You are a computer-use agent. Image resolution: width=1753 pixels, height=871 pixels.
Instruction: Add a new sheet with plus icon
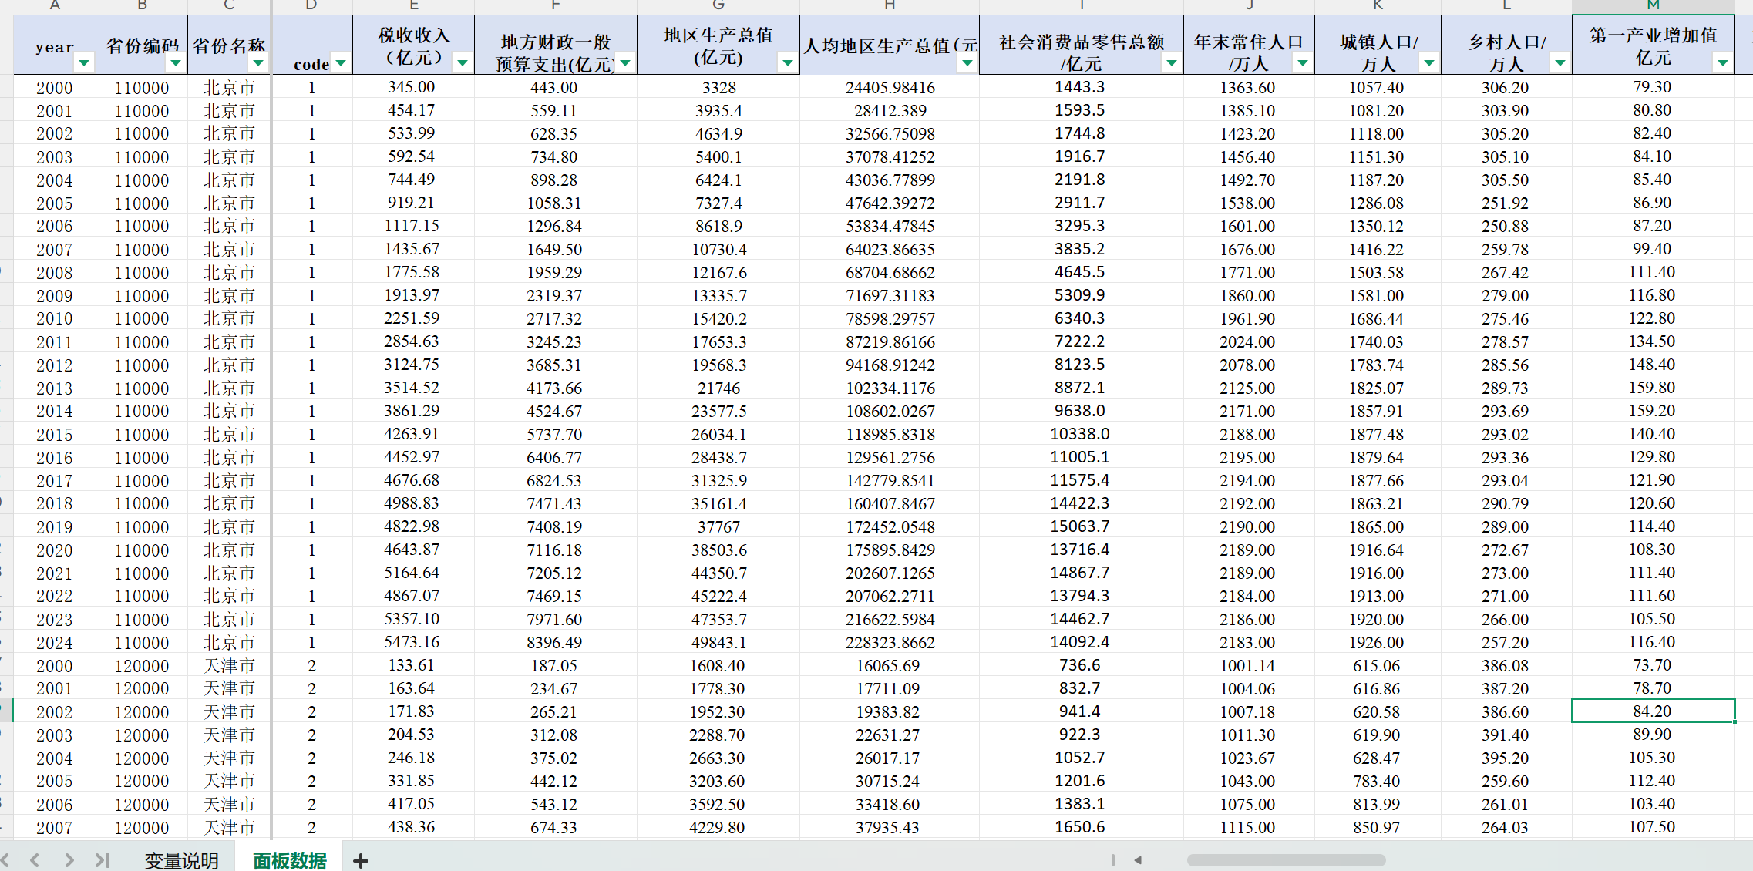pyautogui.click(x=360, y=859)
